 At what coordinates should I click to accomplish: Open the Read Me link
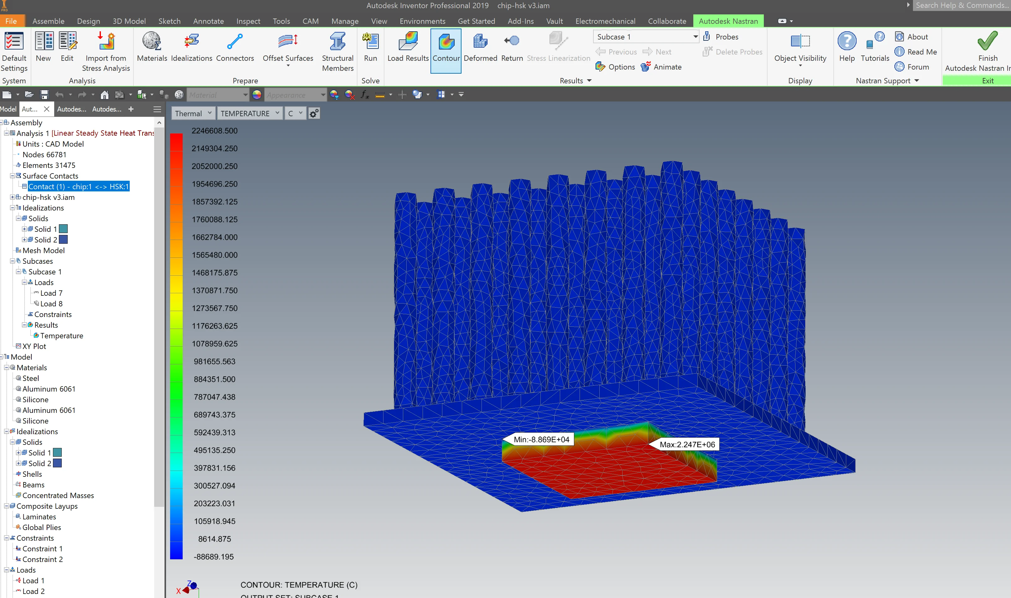coord(915,52)
